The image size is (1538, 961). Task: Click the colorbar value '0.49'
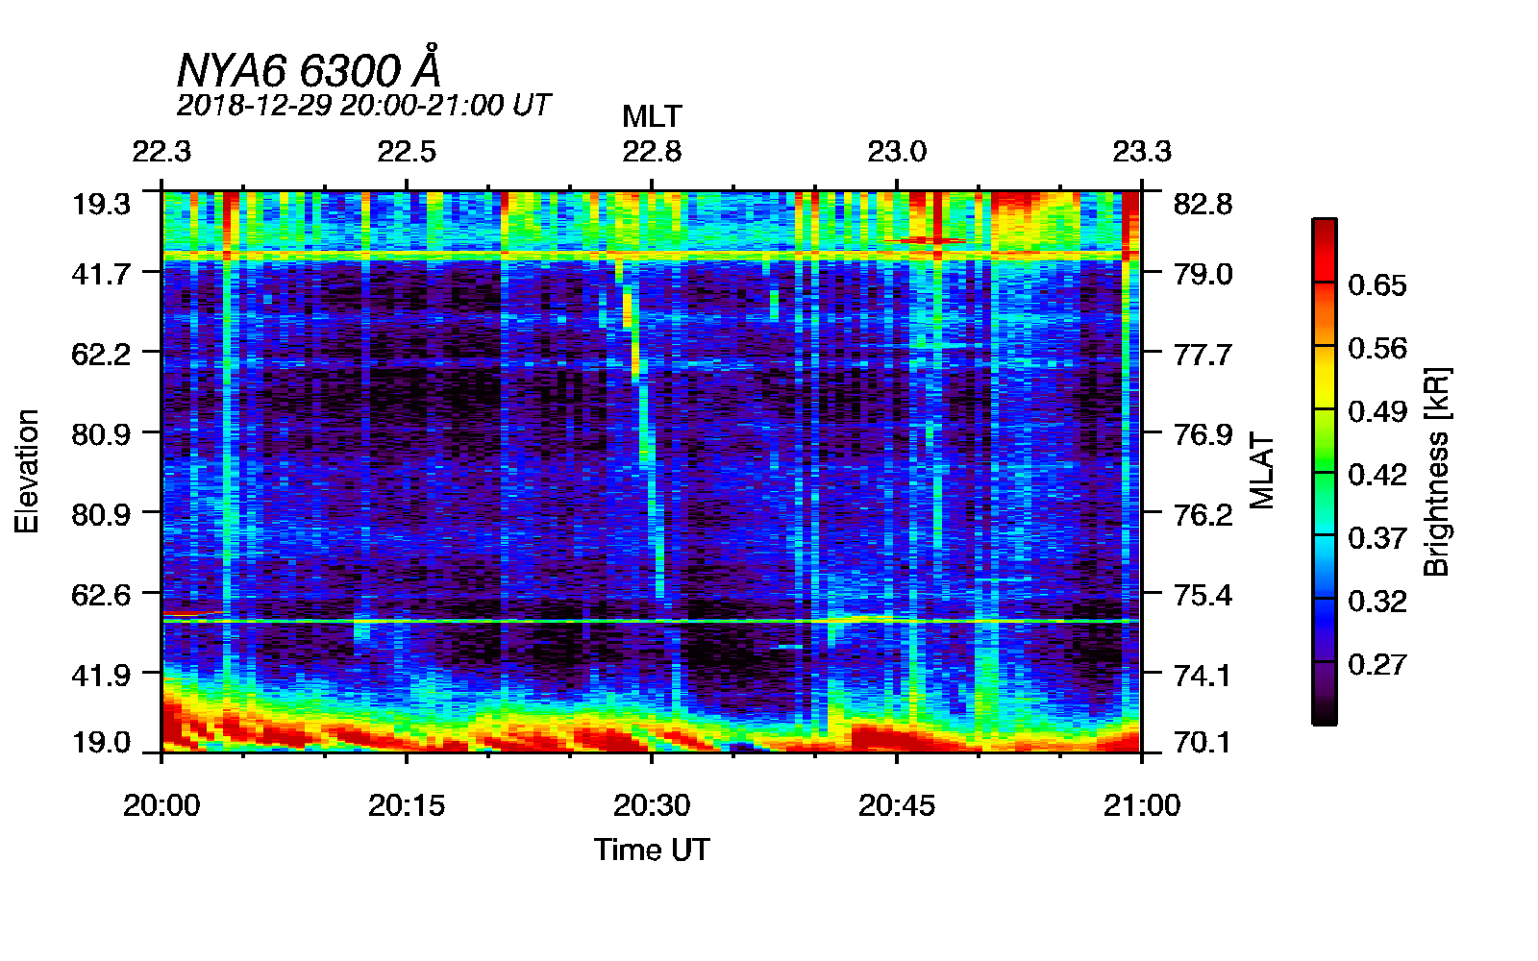[x=1377, y=411]
